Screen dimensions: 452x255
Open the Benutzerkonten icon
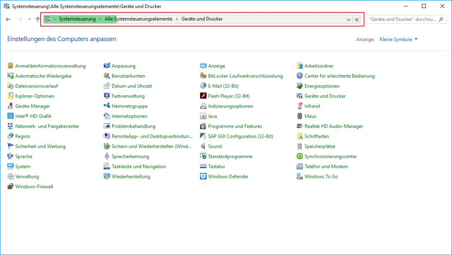(107, 76)
